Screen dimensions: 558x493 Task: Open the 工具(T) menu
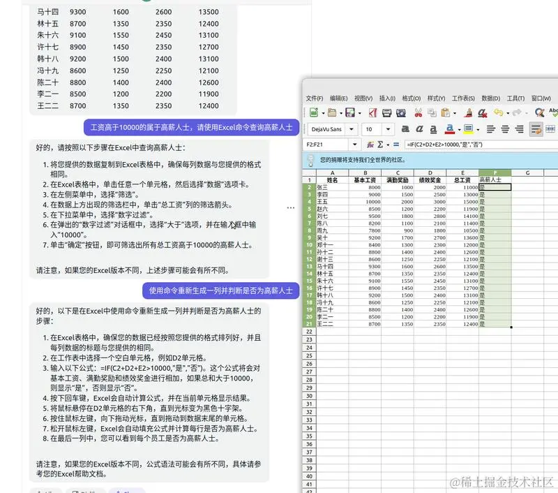(x=515, y=98)
